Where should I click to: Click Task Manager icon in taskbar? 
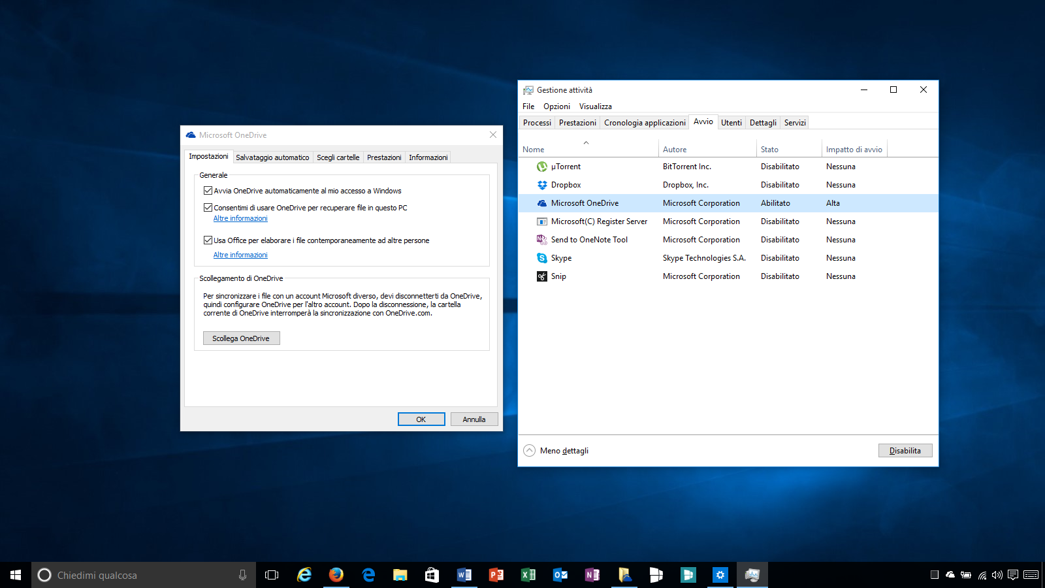(x=752, y=575)
